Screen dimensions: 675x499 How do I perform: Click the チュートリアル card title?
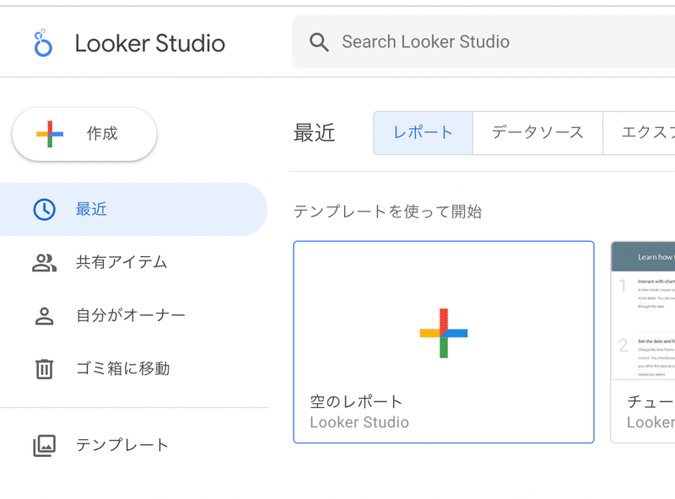point(651,402)
